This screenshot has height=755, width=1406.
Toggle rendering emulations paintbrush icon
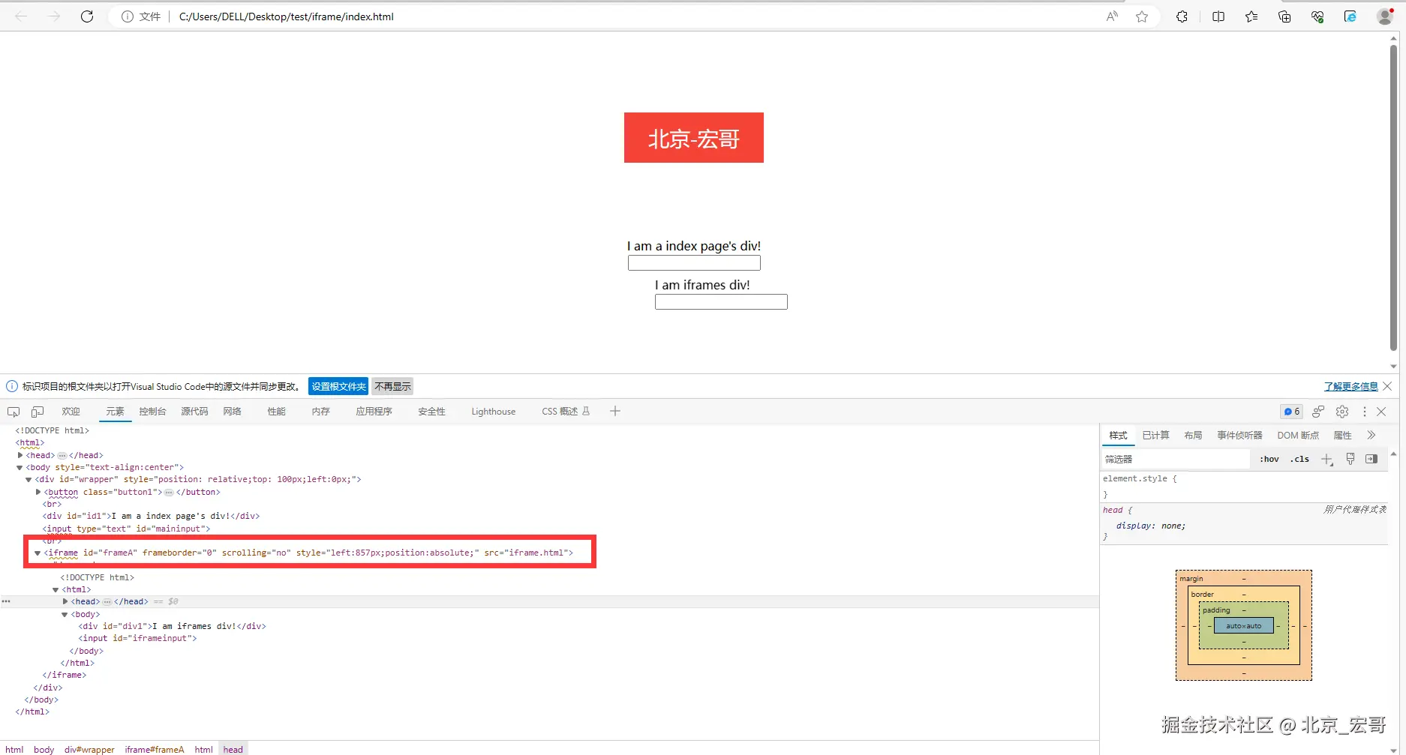click(x=1350, y=459)
